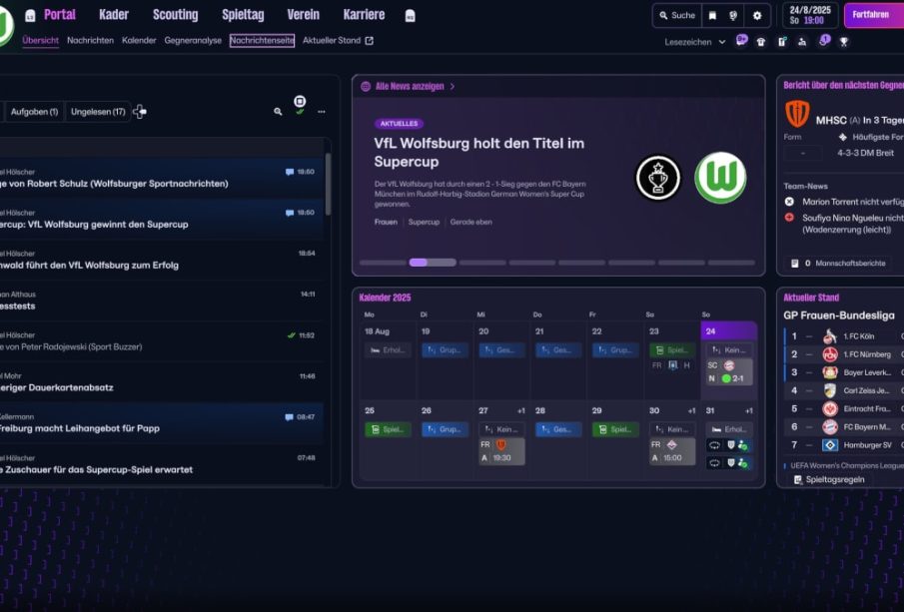
Task: Toggle the Aufgaben (1) inbox filter
Action: 34,112
